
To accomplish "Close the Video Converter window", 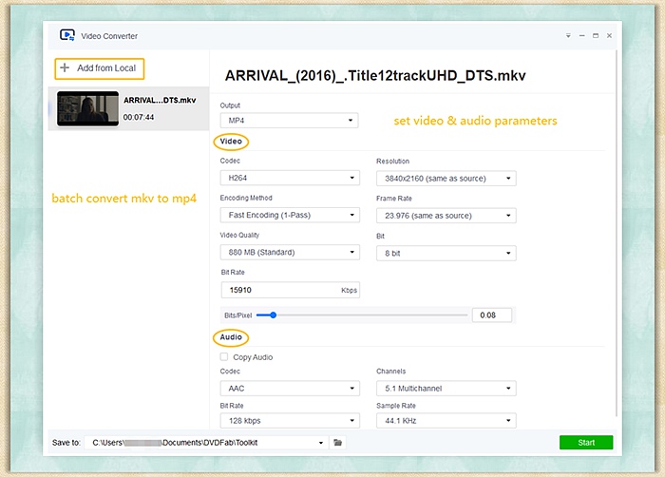I will [x=609, y=36].
